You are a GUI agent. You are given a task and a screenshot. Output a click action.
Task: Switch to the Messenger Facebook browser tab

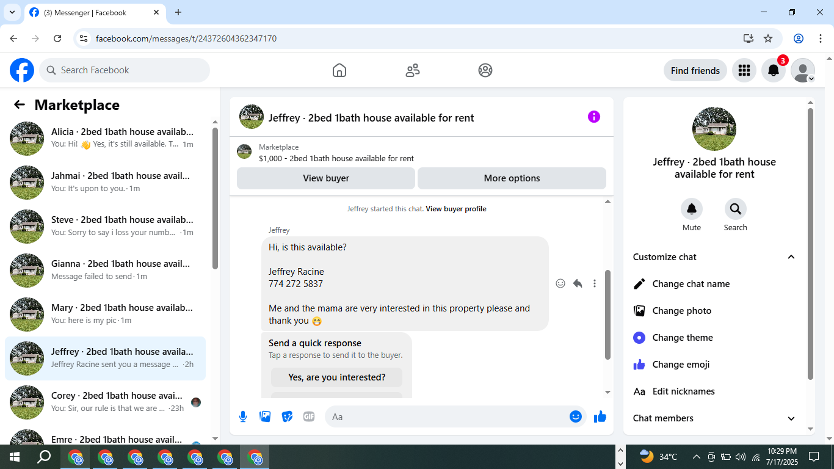[95, 12]
